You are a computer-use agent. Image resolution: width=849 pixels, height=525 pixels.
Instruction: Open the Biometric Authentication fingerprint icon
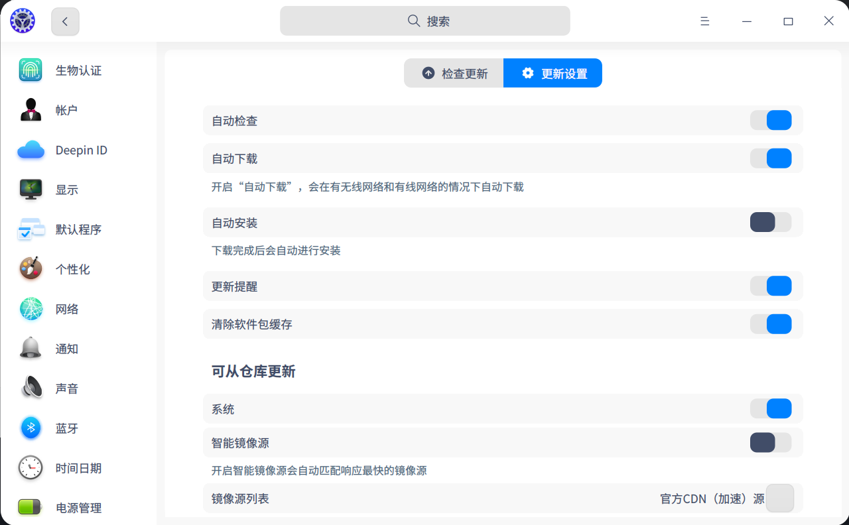31,70
